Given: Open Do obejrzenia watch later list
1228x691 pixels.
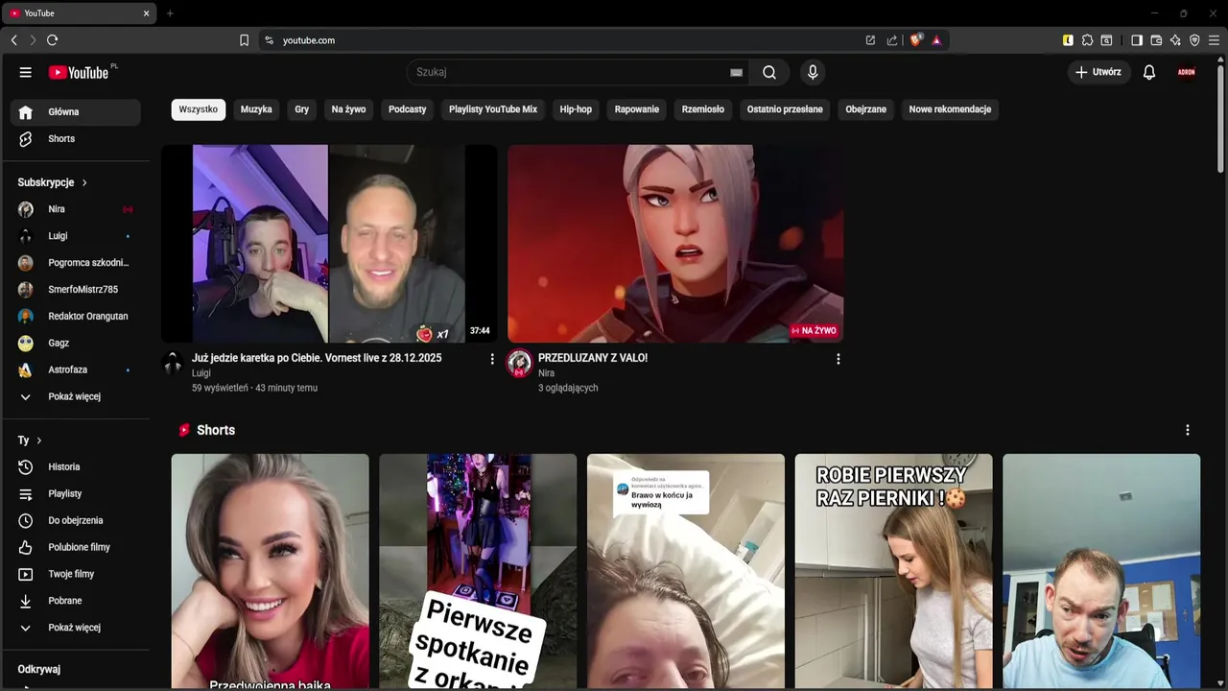Looking at the screenshot, I should click(76, 521).
